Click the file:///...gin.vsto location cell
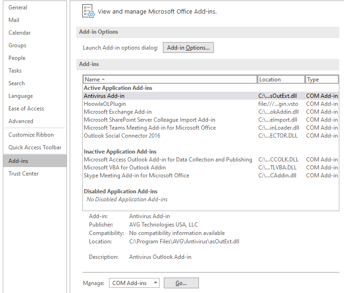The width and height of the screenshot is (344, 293). pos(278,104)
